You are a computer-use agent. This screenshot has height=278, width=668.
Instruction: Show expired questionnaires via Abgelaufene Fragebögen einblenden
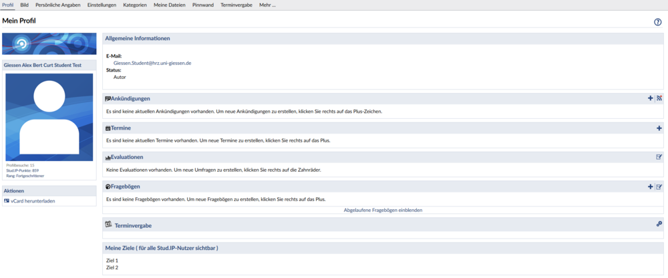(383, 210)
